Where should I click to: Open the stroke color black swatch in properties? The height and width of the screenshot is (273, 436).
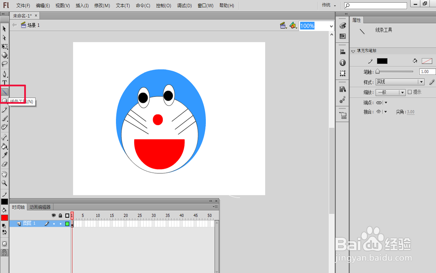(382, 61)
